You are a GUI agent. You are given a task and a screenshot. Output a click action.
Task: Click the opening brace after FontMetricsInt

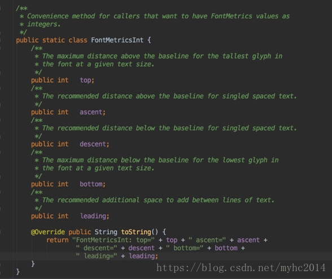[149, 40]
